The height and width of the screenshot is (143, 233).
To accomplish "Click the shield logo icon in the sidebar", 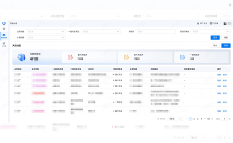I will (4, 23).
